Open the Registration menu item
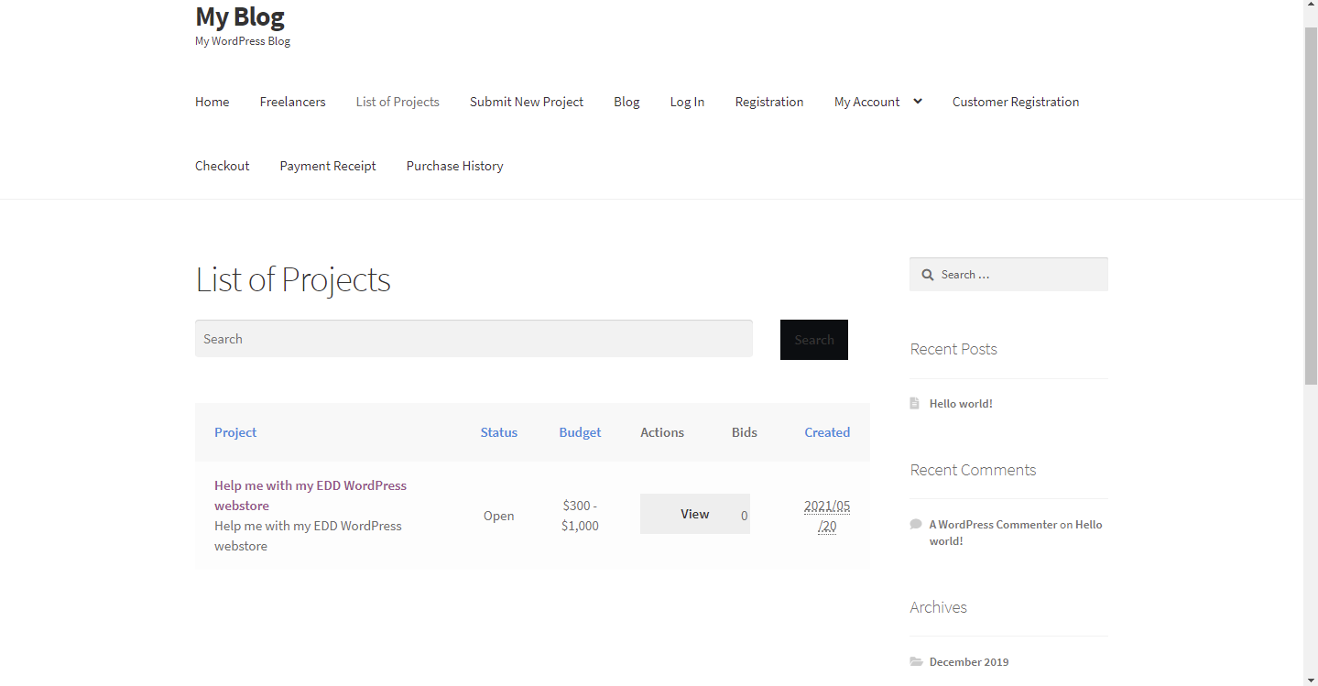Viewport: 1318px width, 686px height. 769,102
